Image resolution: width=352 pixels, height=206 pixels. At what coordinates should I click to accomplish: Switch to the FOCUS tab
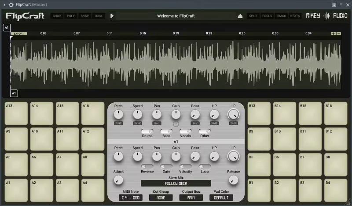point(267,16)
